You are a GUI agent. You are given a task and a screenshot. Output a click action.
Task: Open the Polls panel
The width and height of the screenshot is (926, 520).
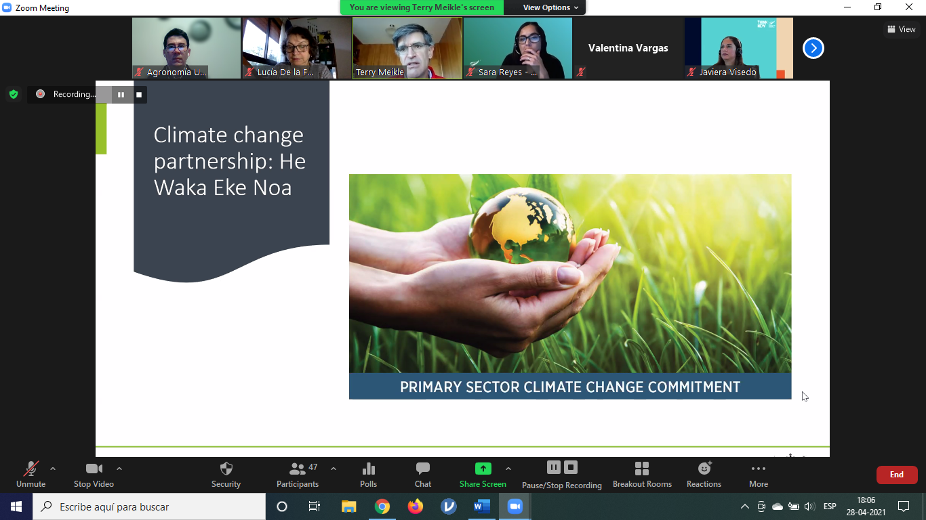(x=369, y=475)
